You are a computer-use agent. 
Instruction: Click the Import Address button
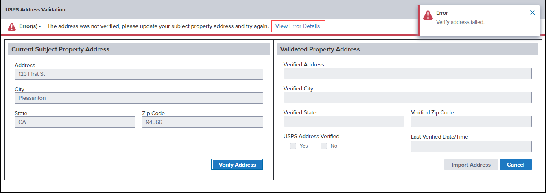(x=471, y=165)
